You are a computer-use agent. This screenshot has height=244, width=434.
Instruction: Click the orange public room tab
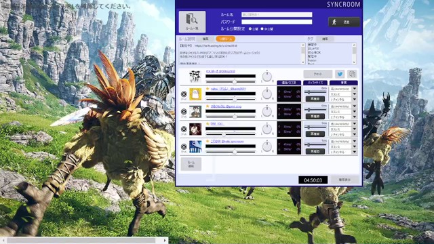(226, 39)
